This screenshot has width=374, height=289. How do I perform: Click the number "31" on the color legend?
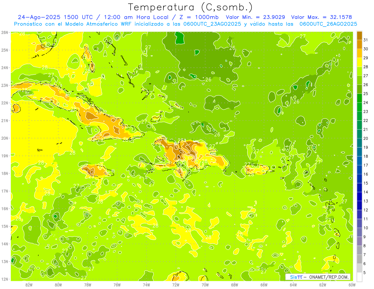click(366, 40)
